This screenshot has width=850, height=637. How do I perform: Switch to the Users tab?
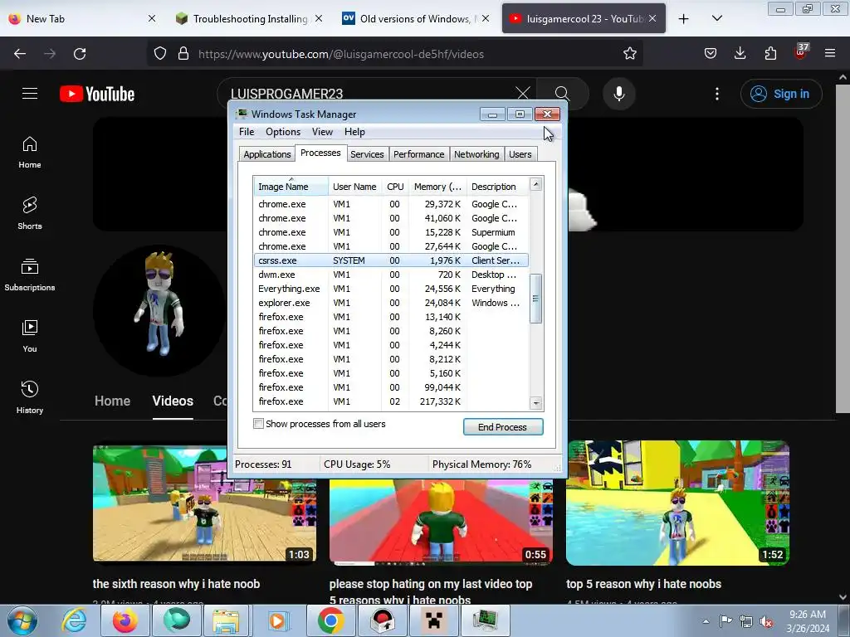520,154
